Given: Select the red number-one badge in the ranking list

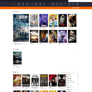Looking at the screenshot, I should [x=67, y=76].
